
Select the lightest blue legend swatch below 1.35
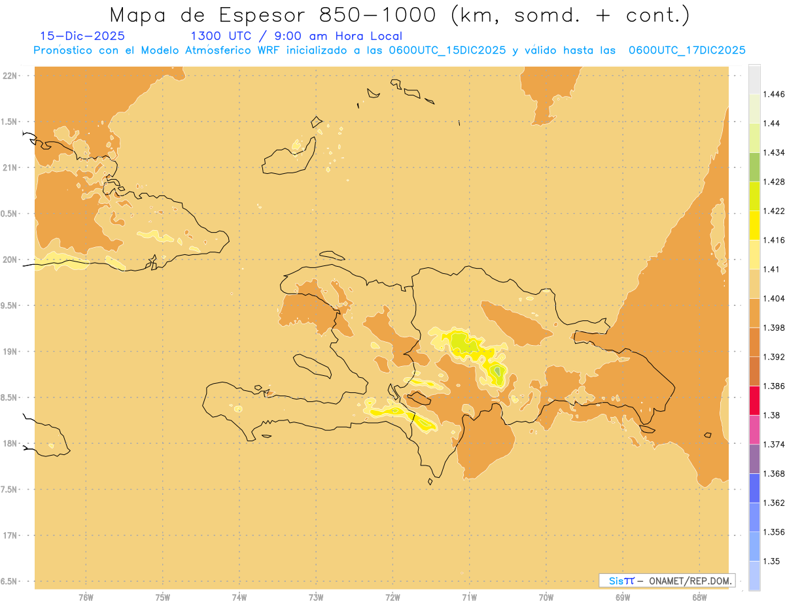pos(754,576)
